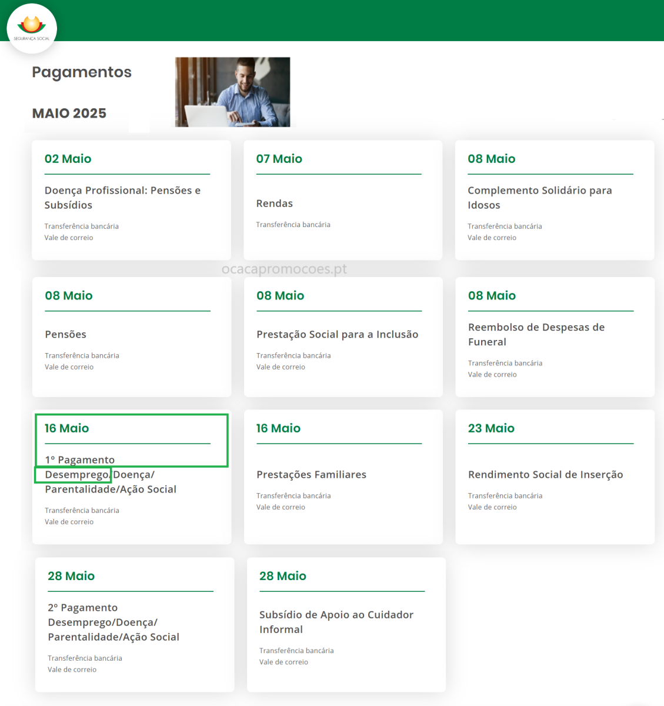Click 28 Maio above Subsídio de Apoio

tap(283, 576)
